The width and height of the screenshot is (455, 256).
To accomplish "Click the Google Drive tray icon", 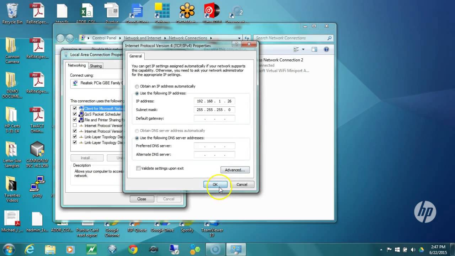I will click(422, 250).
